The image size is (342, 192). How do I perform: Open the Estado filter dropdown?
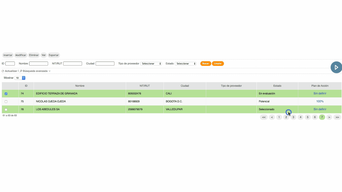point(186,64)
